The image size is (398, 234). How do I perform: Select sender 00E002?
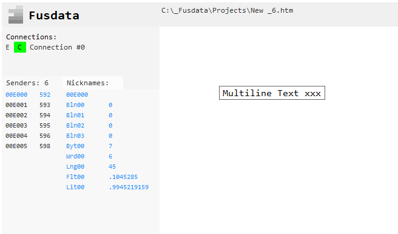coord(16,115)
